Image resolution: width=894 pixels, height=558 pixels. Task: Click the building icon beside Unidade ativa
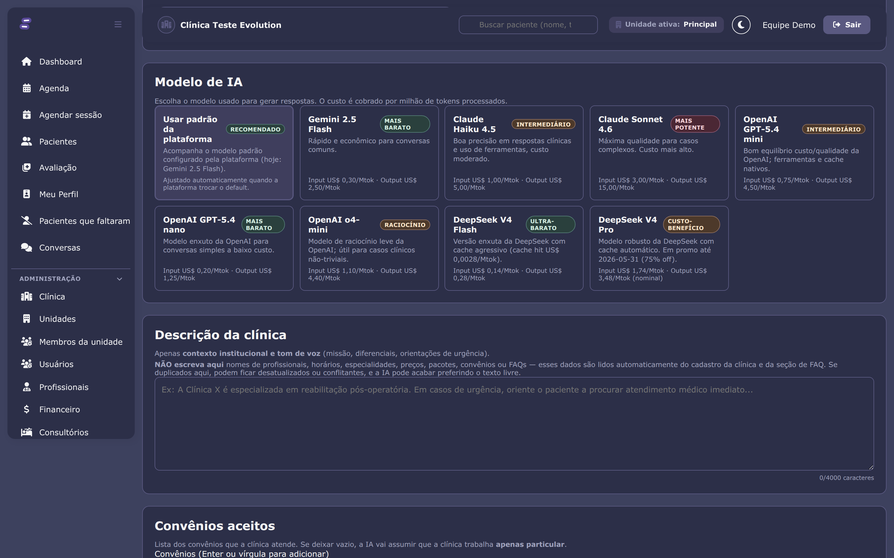coord(618,25)
